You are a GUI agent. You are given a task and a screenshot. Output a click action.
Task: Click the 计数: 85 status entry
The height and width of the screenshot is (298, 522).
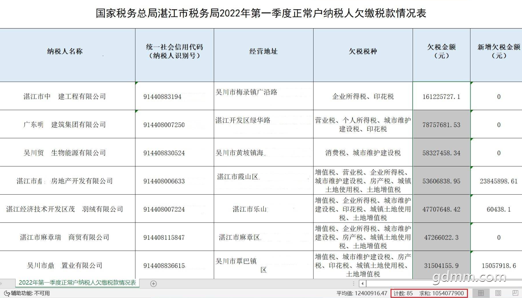point(403,293)
